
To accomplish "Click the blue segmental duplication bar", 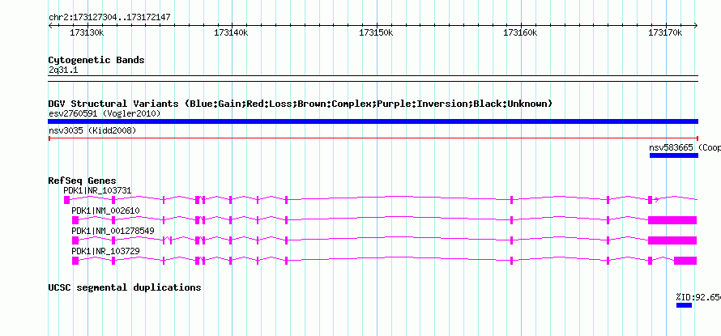I will pos(684,305).
